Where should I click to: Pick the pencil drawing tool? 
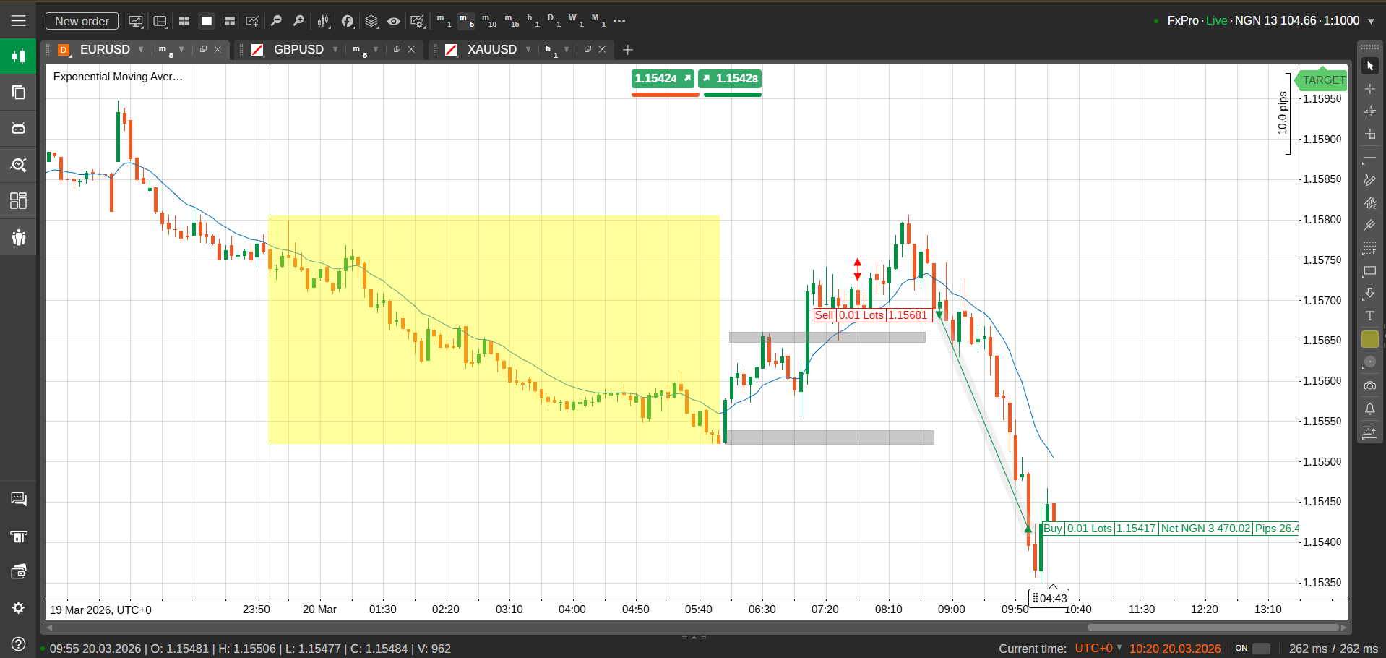(1369, 180)
